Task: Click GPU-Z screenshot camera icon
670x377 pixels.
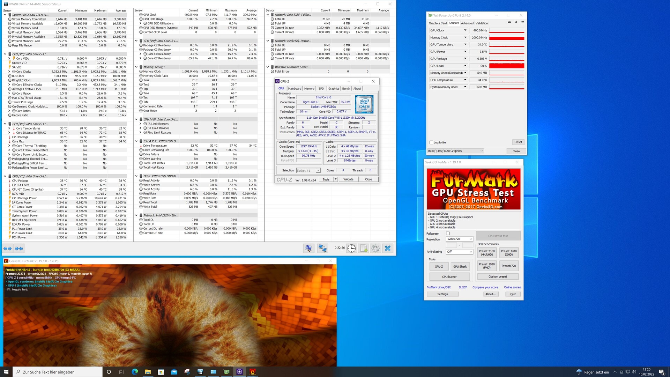Action: (509, 22)
